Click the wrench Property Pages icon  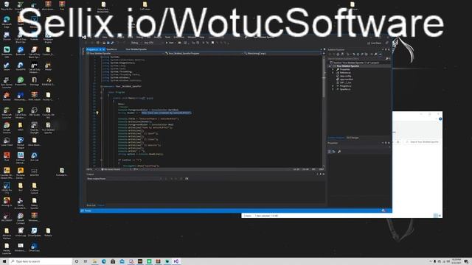click(x=339, y=152)
